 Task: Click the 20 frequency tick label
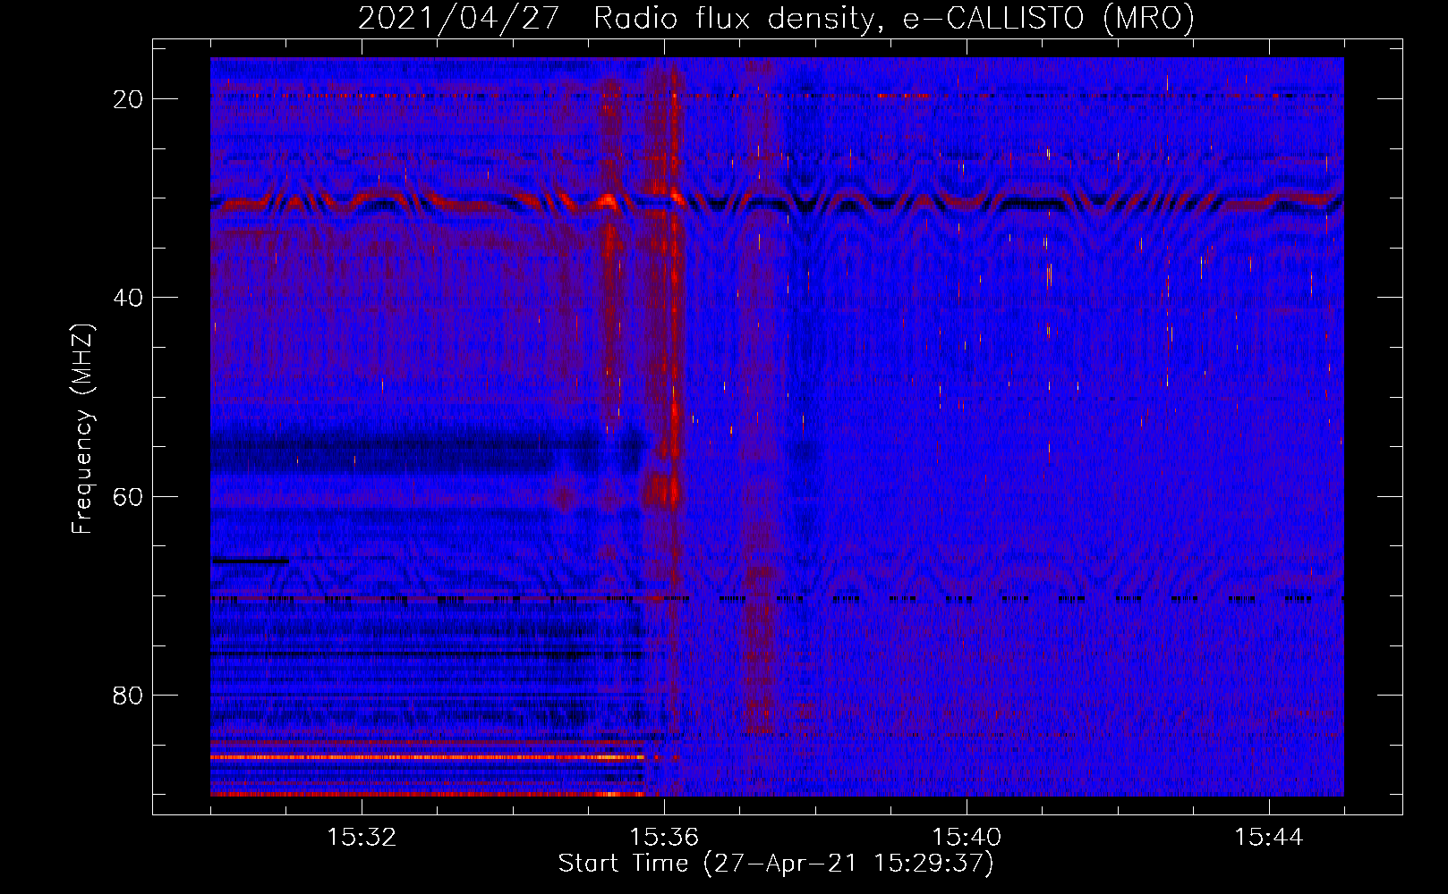point(128,99)
